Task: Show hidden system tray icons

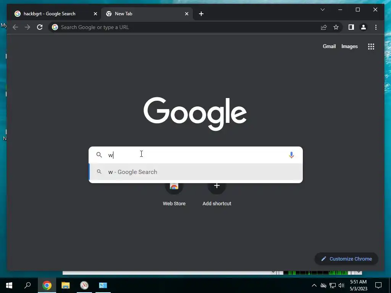Action: coord(314,285)
